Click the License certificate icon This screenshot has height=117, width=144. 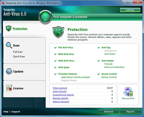pos(9,88)
